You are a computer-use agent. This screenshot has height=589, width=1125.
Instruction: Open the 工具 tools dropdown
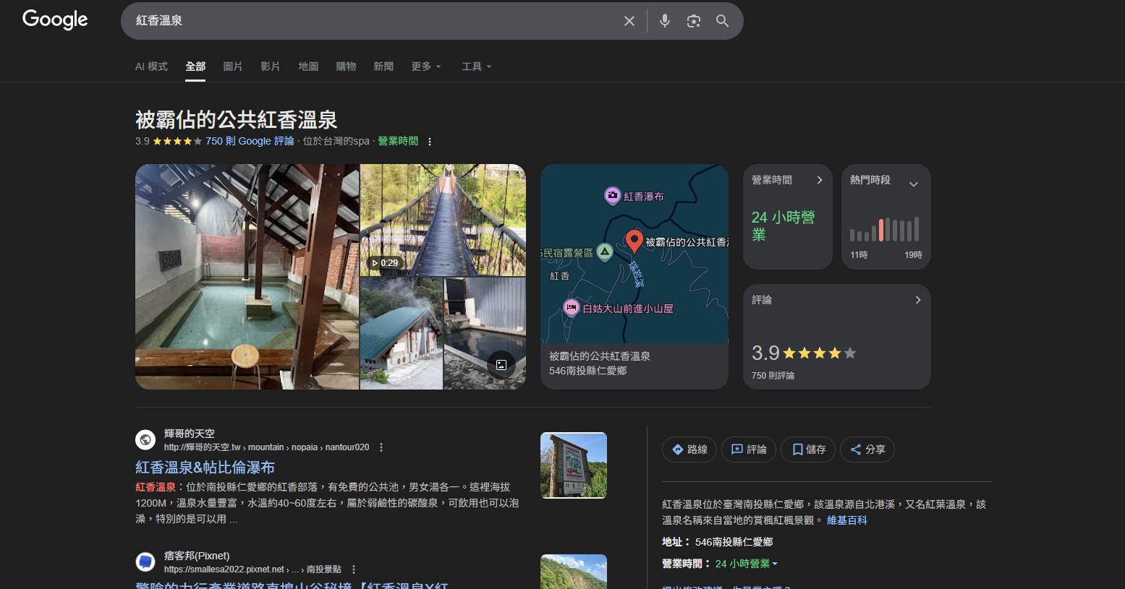476,66
